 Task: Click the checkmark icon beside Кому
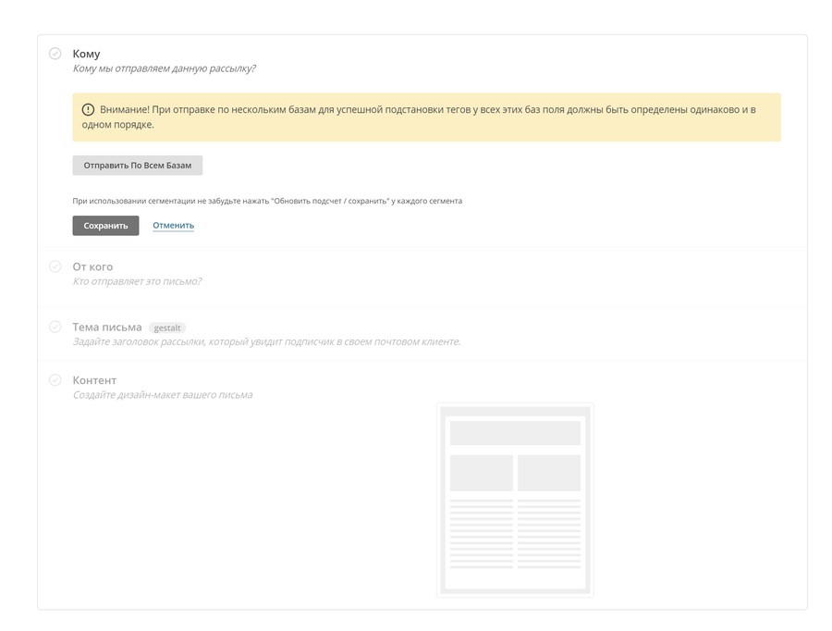(x=55, y=54)
